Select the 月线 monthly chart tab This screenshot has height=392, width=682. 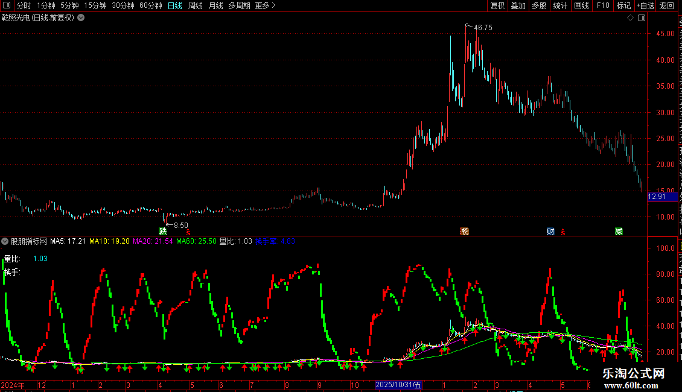pos(215,5)
